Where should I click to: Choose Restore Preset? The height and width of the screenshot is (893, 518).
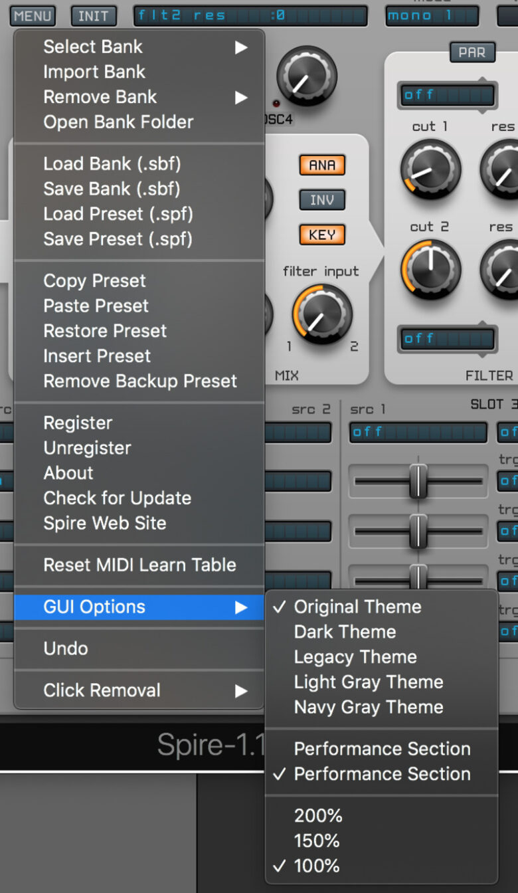pyautogui.click(x=139, y=331)
